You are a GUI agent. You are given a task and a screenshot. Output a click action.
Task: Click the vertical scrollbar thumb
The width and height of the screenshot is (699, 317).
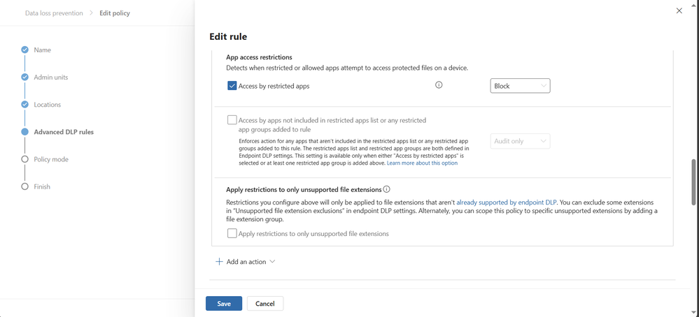coord(693,182)
